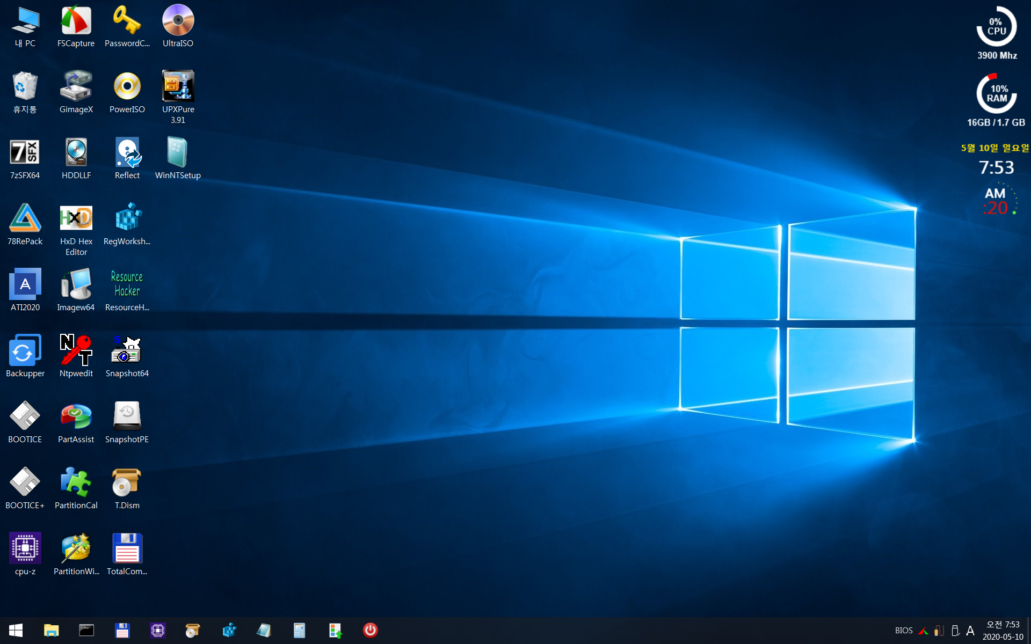Click the 7:53 clock widget
Screen dimensions: 1031x644
pyautogui.click(x=997, y=167)
